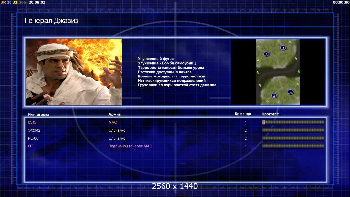Screen dimensions: 350x197
Task: Click 'Боевые мотоциклы с террористами' line
Action: (171, 76)
